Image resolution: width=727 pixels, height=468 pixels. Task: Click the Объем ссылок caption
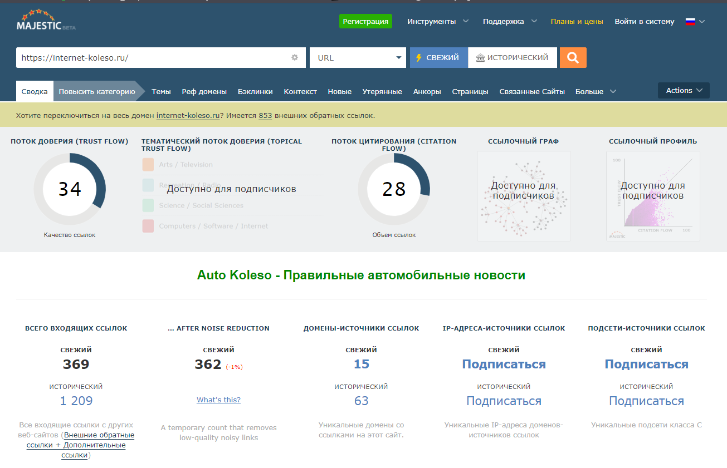tap(394, 235)
